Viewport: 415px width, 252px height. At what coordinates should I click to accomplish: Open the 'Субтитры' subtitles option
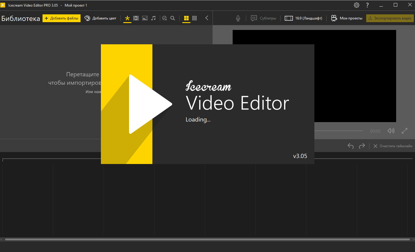coord(263,18)
